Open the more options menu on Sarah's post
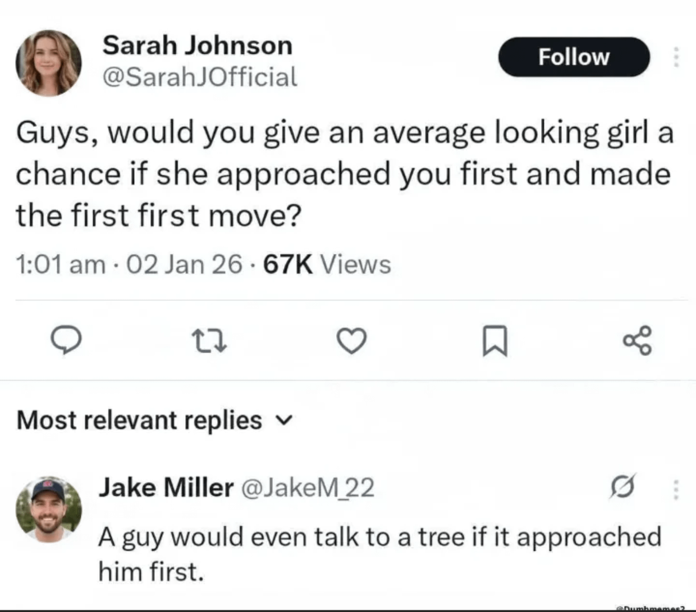The image size is (696, 612). 676,57
